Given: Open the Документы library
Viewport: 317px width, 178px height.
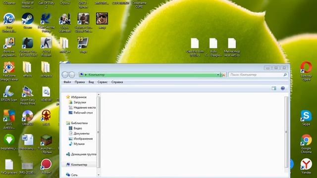Looking at the screenshot, I should 79,133.
